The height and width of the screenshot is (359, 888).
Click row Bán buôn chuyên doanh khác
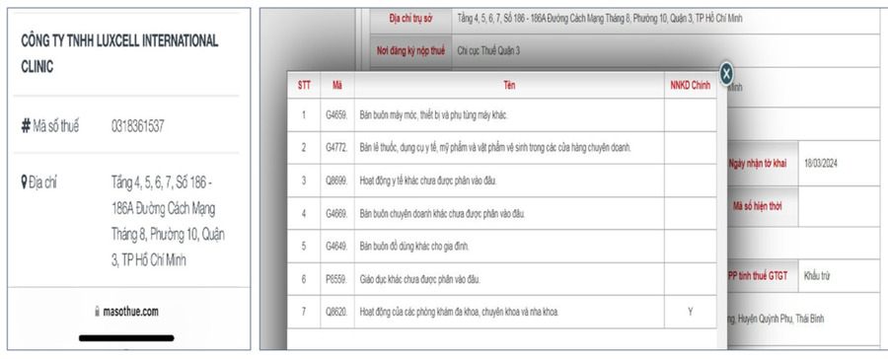(502, 214)
